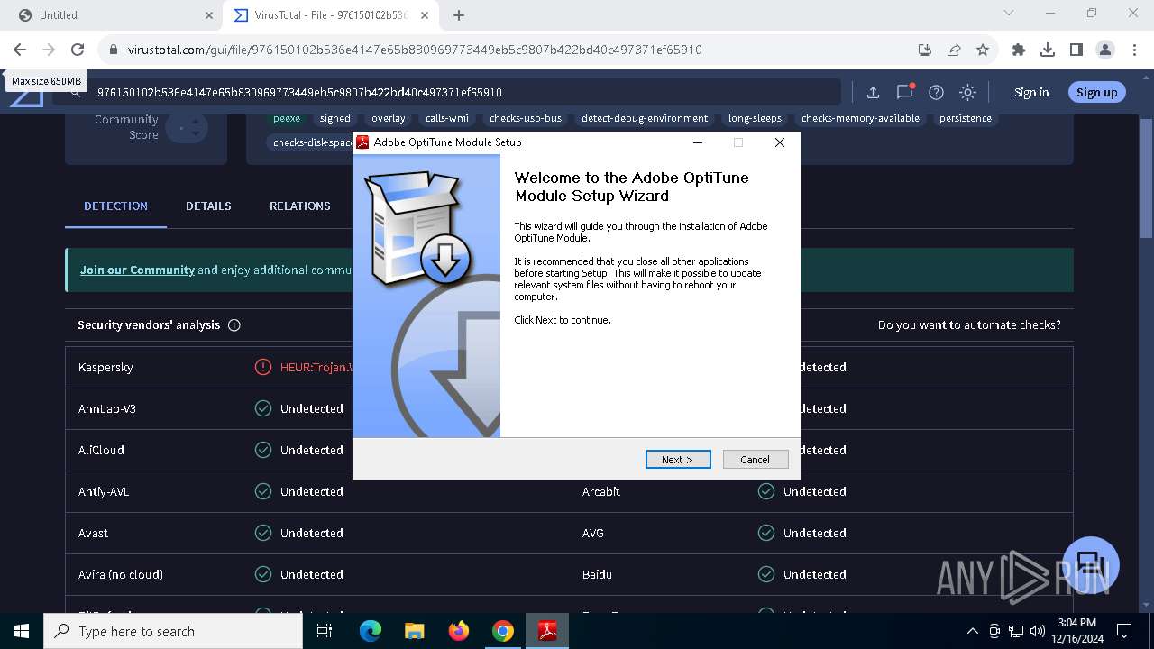Open Chrome profile avatar
Image resolution: width=1154 pixels, height=649 pixels.
1105,50
